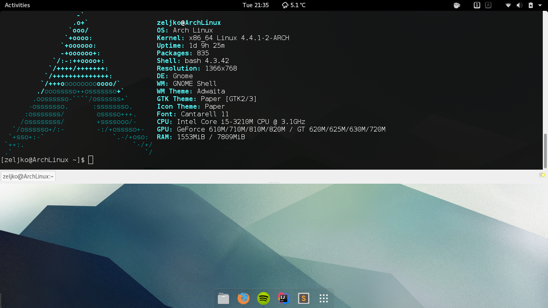
Task: Click the keyboard layout A indicator
Action: [x=488, y=5]
